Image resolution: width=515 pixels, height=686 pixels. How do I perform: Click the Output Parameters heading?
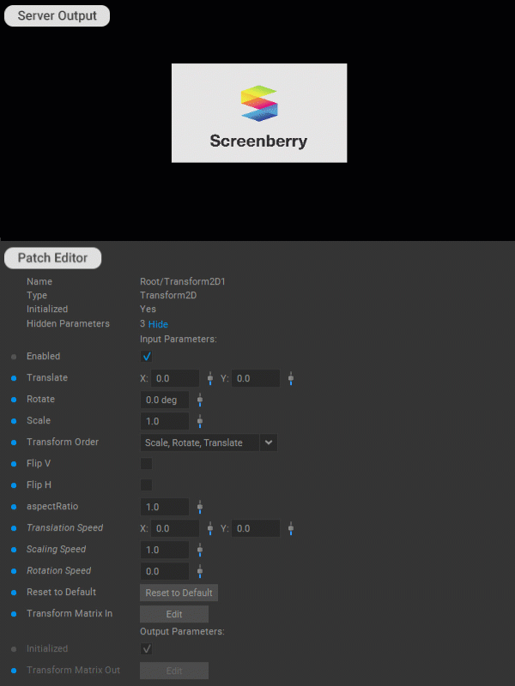pos(182,632)
